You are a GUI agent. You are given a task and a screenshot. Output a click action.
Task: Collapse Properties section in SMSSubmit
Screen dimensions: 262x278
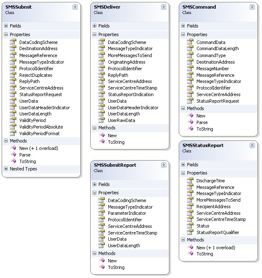click(6, 34)
